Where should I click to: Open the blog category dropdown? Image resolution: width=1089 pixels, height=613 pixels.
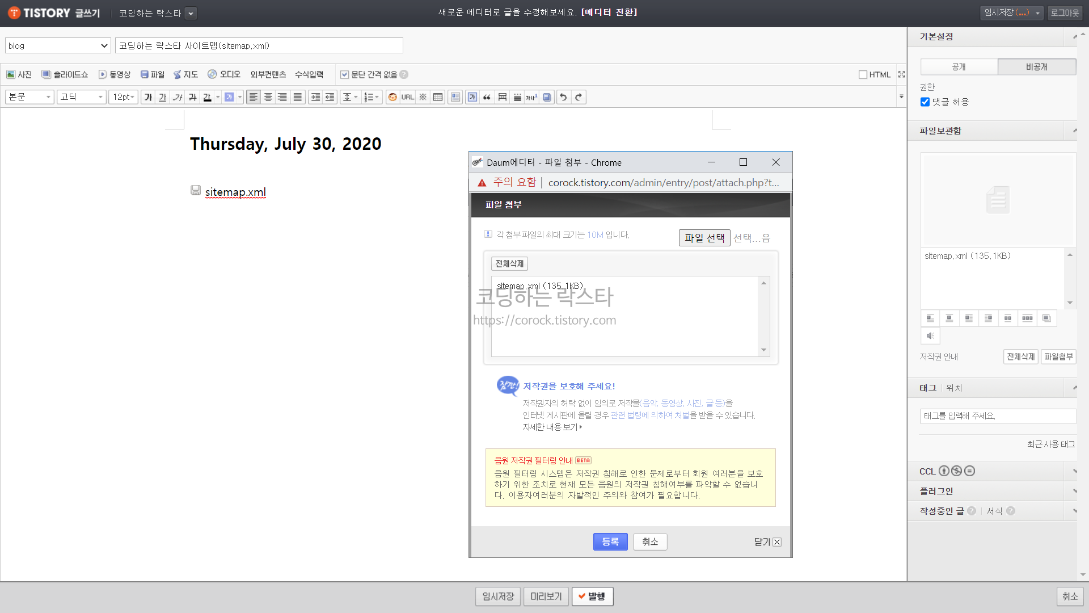tap(57, 45)
